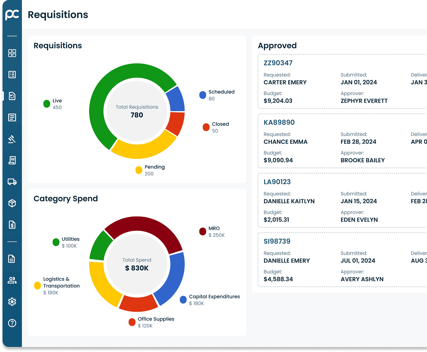The image size is (427, 352).
Task: Open the settings gear icon
Action: pyautogui.click(x=12, y=302)
